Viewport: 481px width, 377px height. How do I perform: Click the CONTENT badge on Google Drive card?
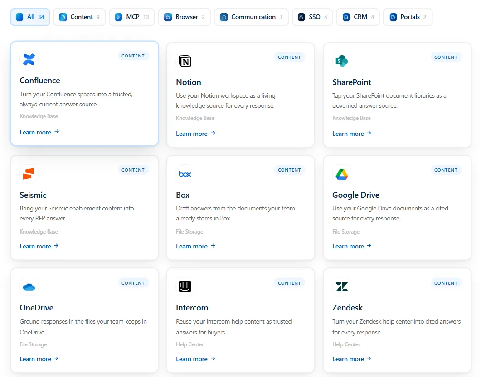tap(446, 170)
